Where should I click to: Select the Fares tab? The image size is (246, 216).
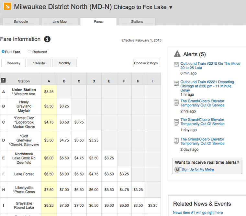coord(98,22)
